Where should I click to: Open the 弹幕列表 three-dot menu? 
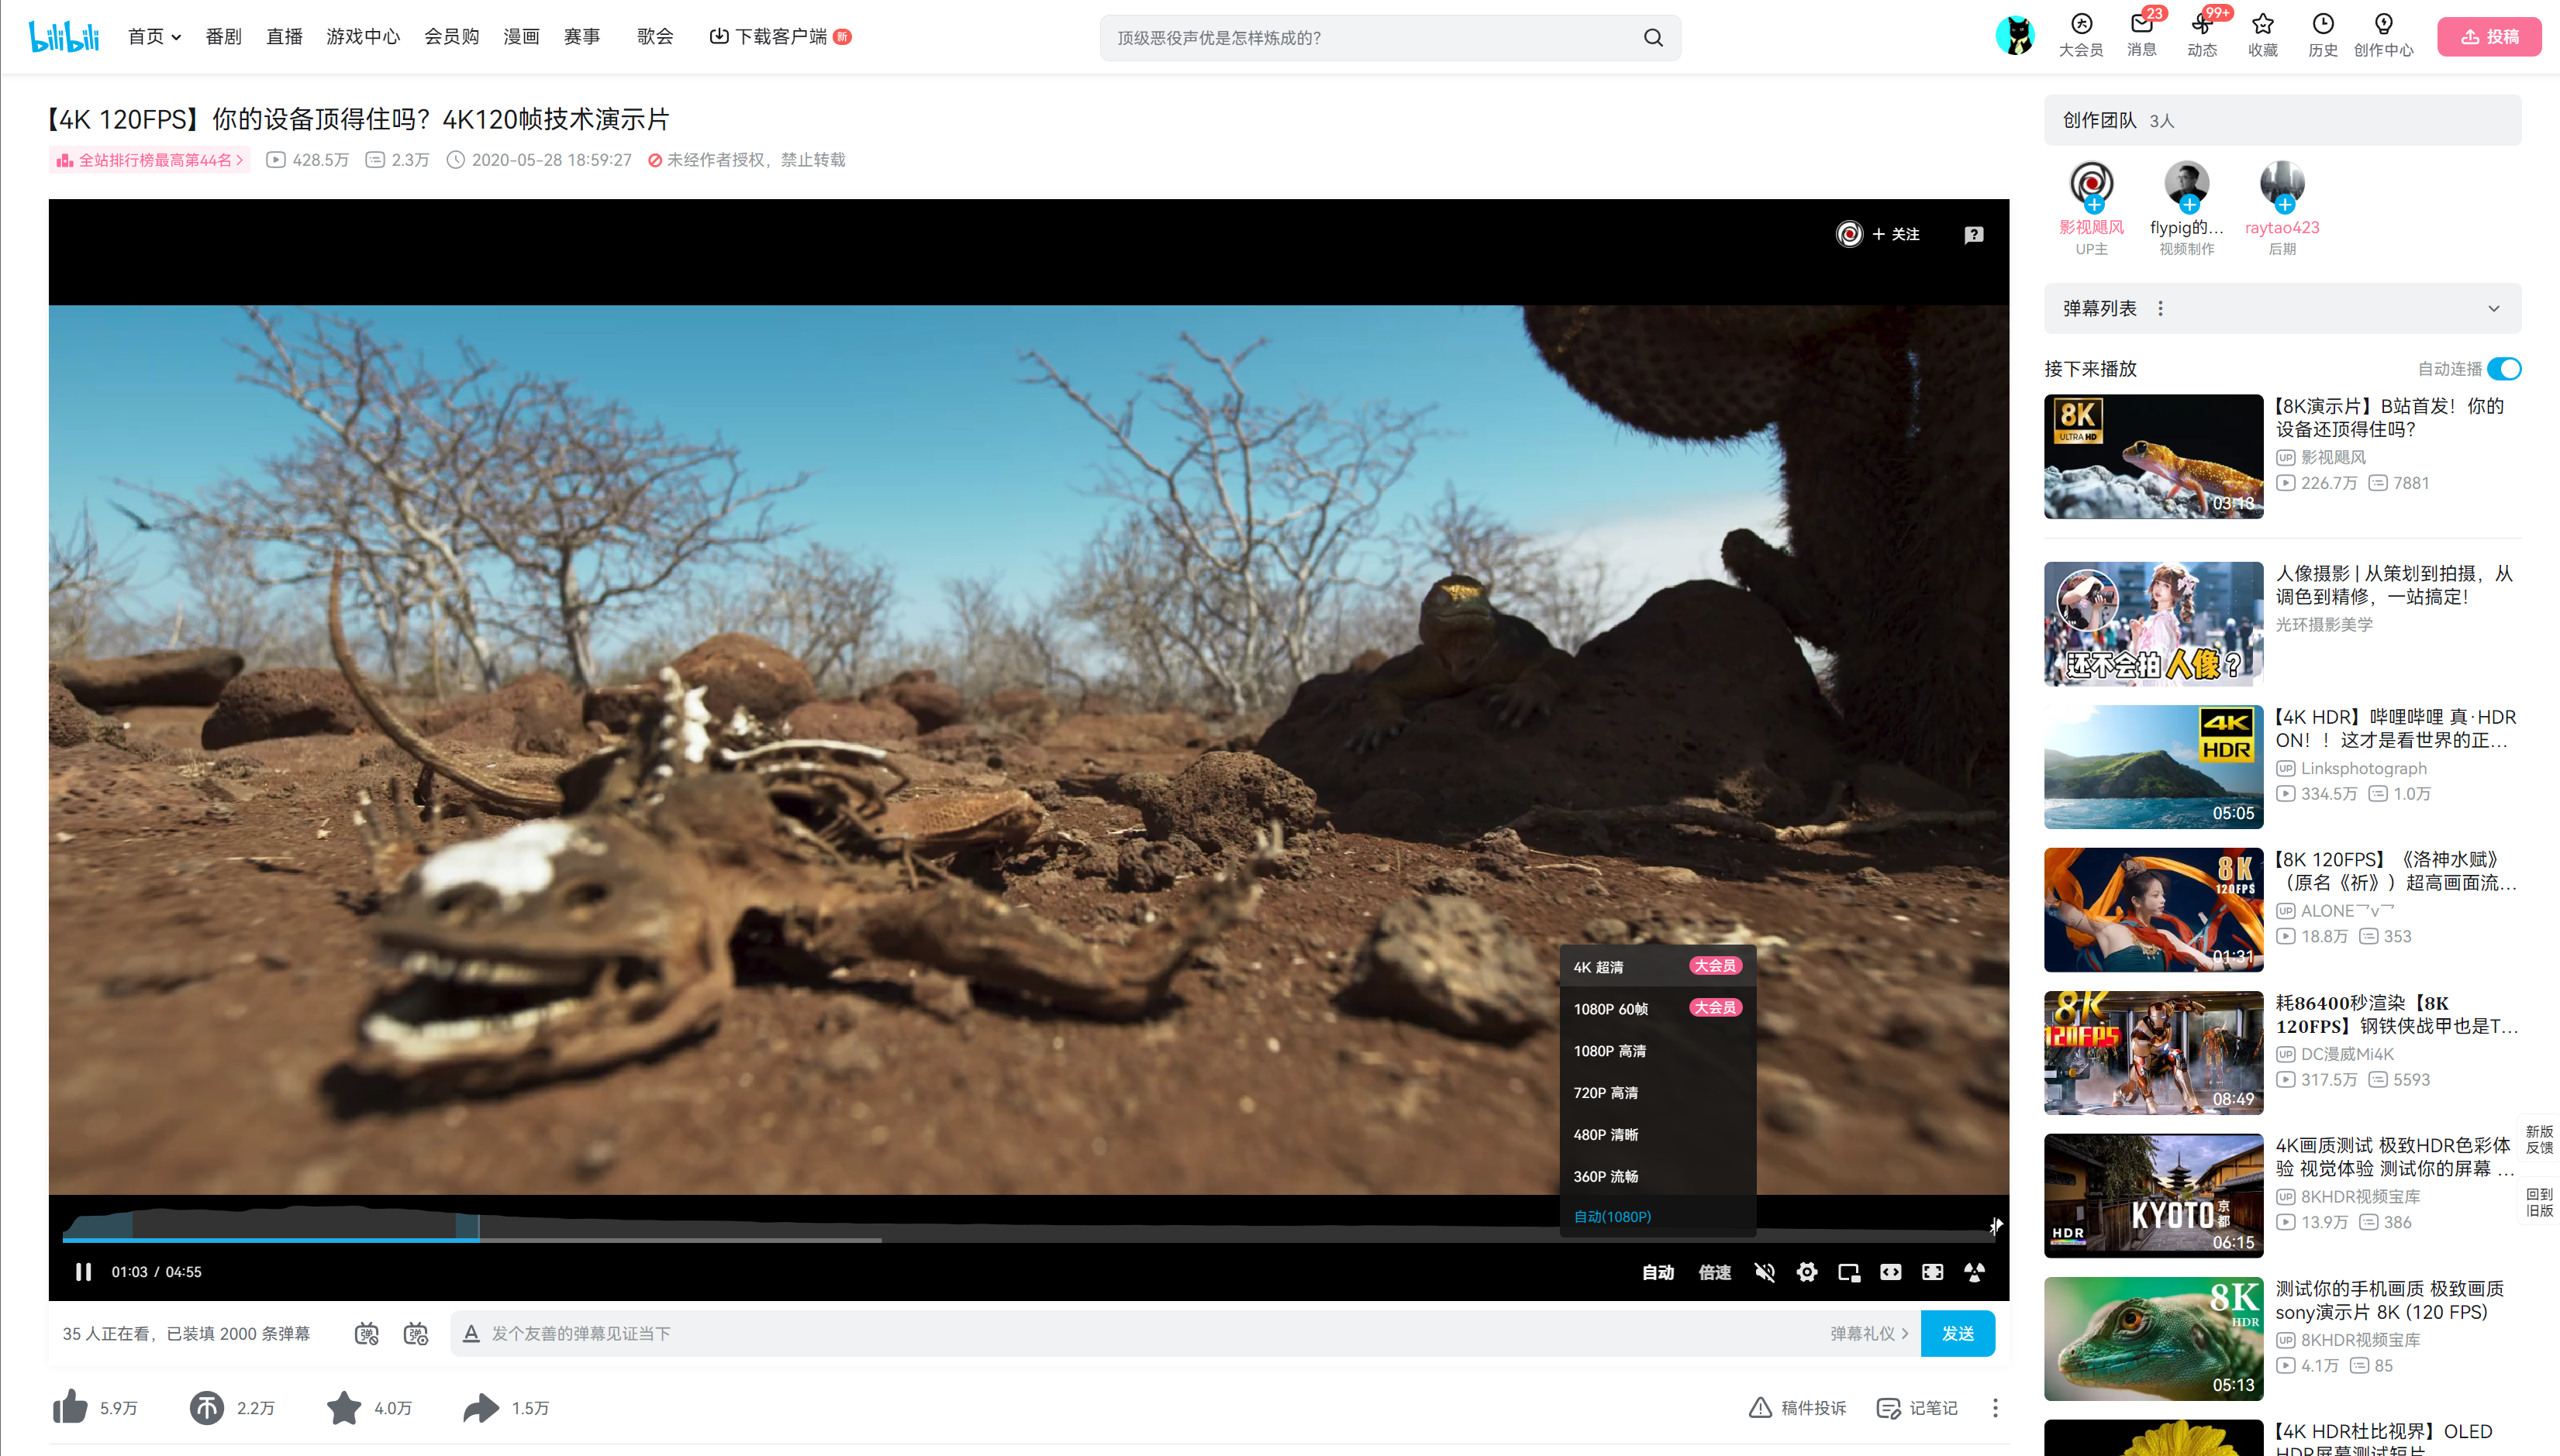click(x=2160, y=308)
